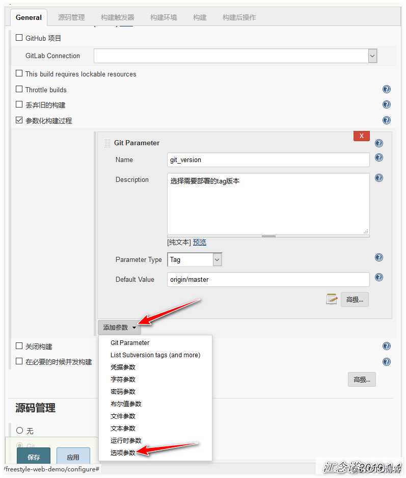Switch to 构建 tab
Screen dimensions: 406x478
coord(200,17)
